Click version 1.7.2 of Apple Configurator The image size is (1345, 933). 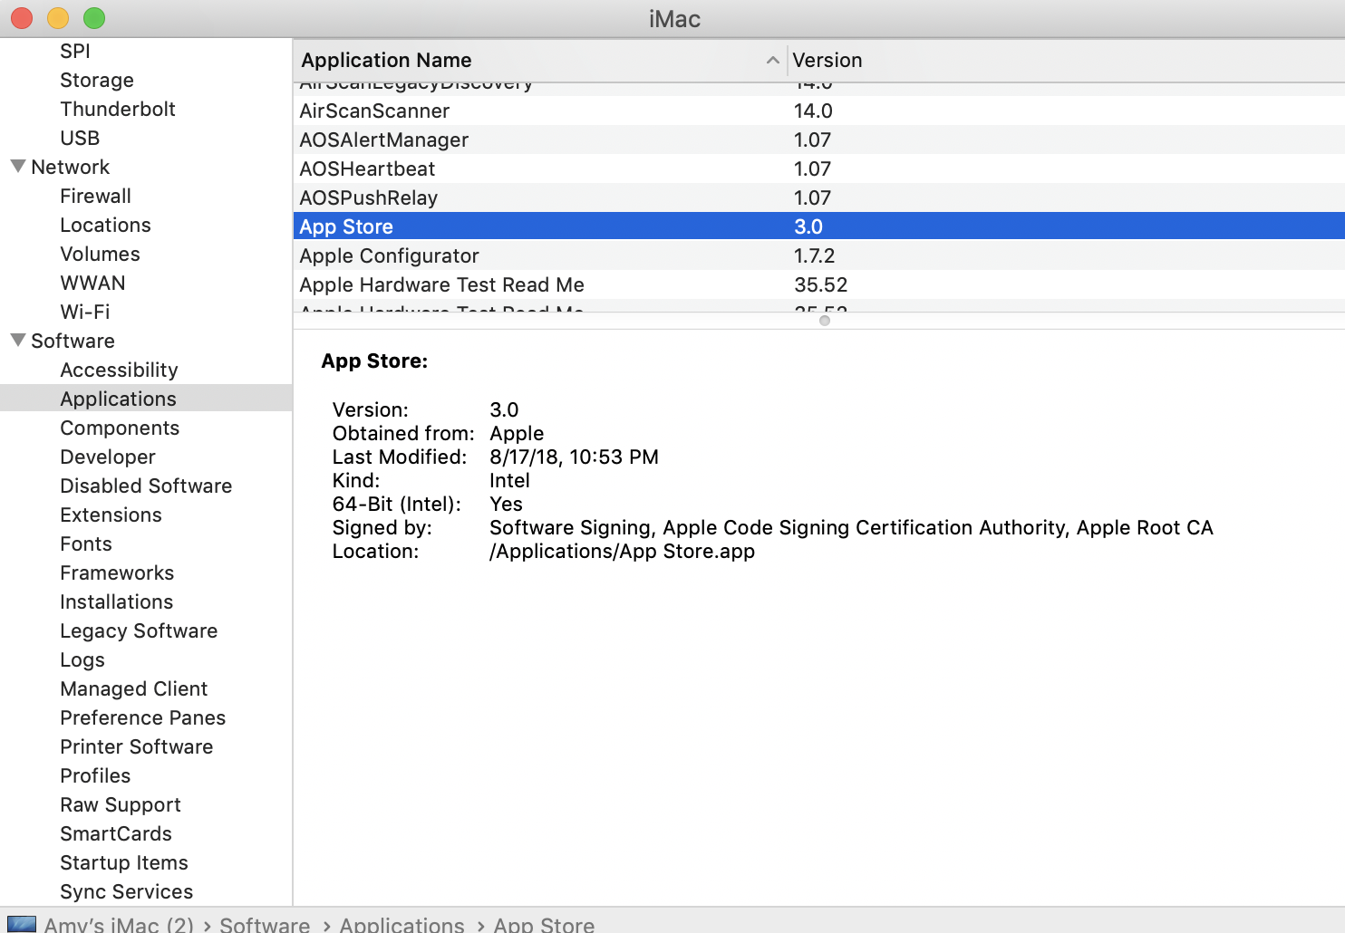click(x=815, y=255)
